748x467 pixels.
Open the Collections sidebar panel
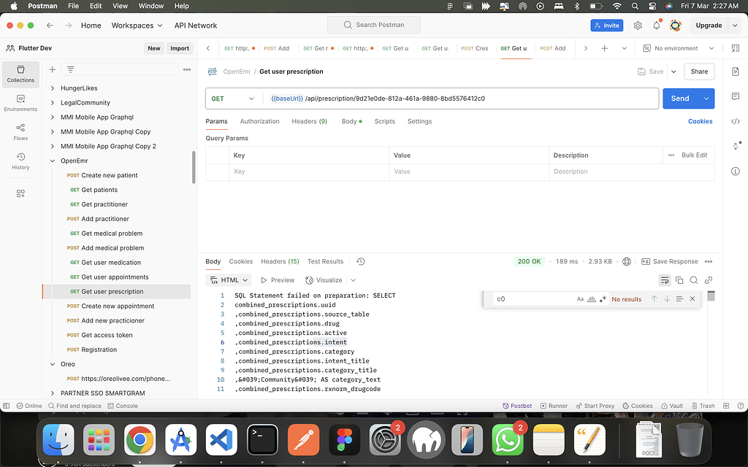pyautogui.click(x=20, y=74)
